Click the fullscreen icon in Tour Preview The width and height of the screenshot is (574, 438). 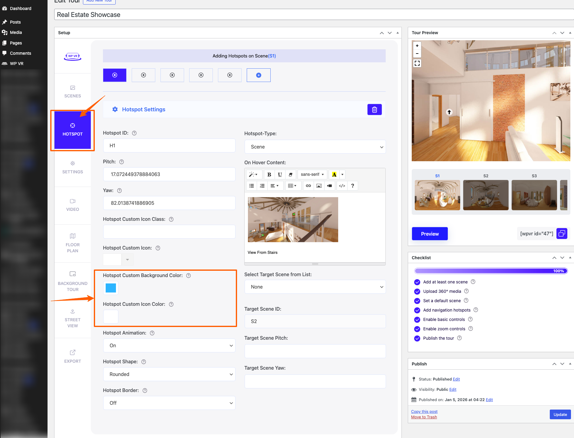point(417,63)
